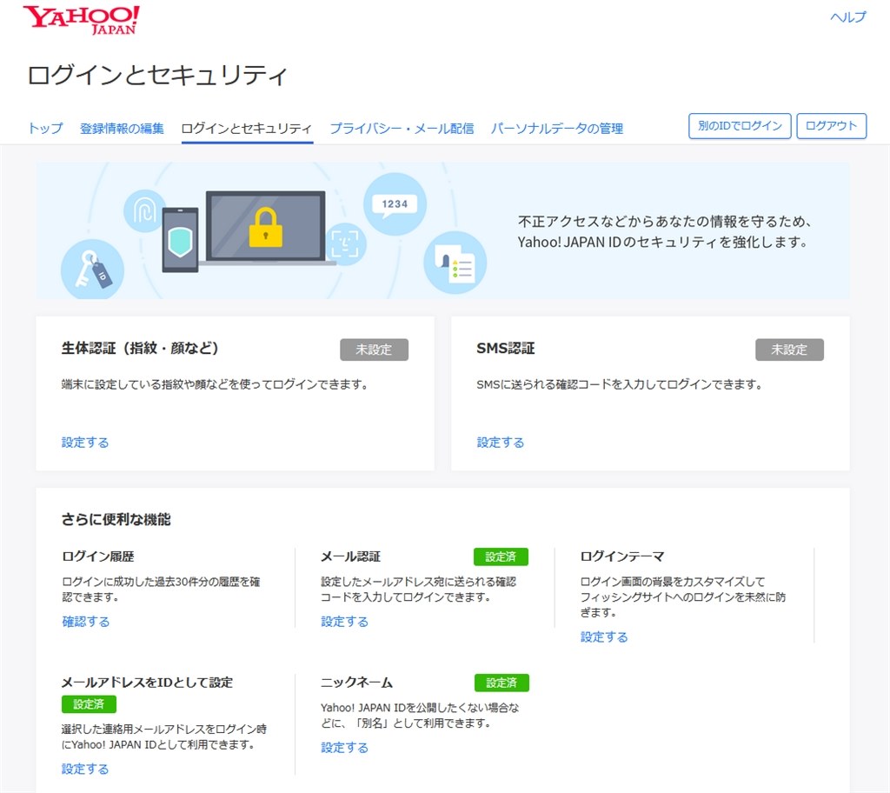Click the 未設定 badge on SMS認証
890x793 pixels.
(x=789, y=350)
